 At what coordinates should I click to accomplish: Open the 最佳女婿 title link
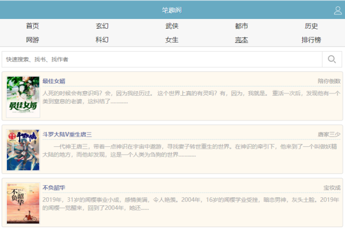tap(54, 81)
